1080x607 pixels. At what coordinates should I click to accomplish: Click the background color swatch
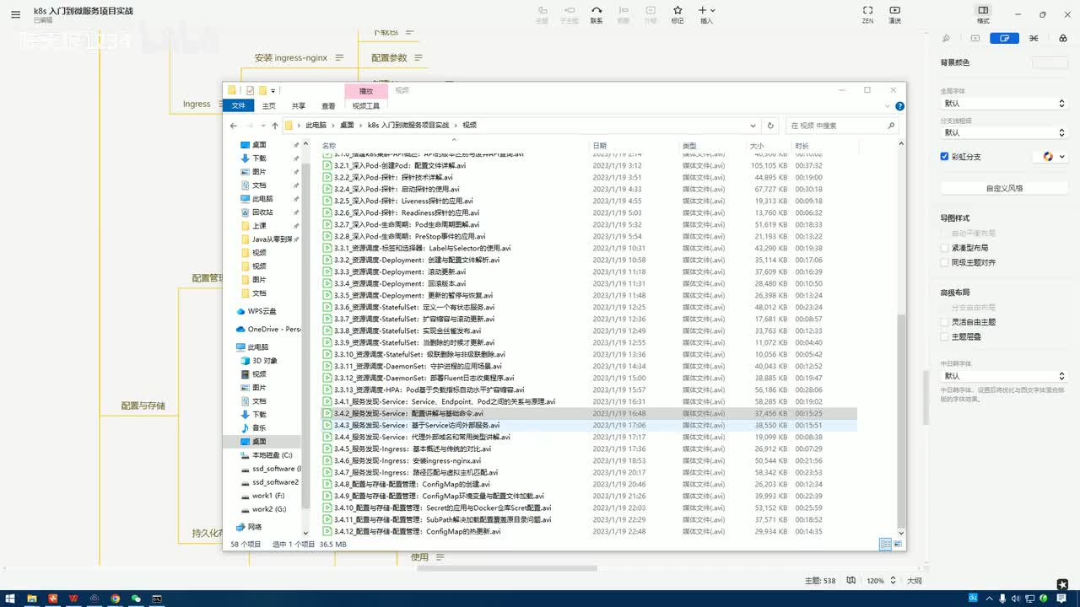(x=1050, y=62)
